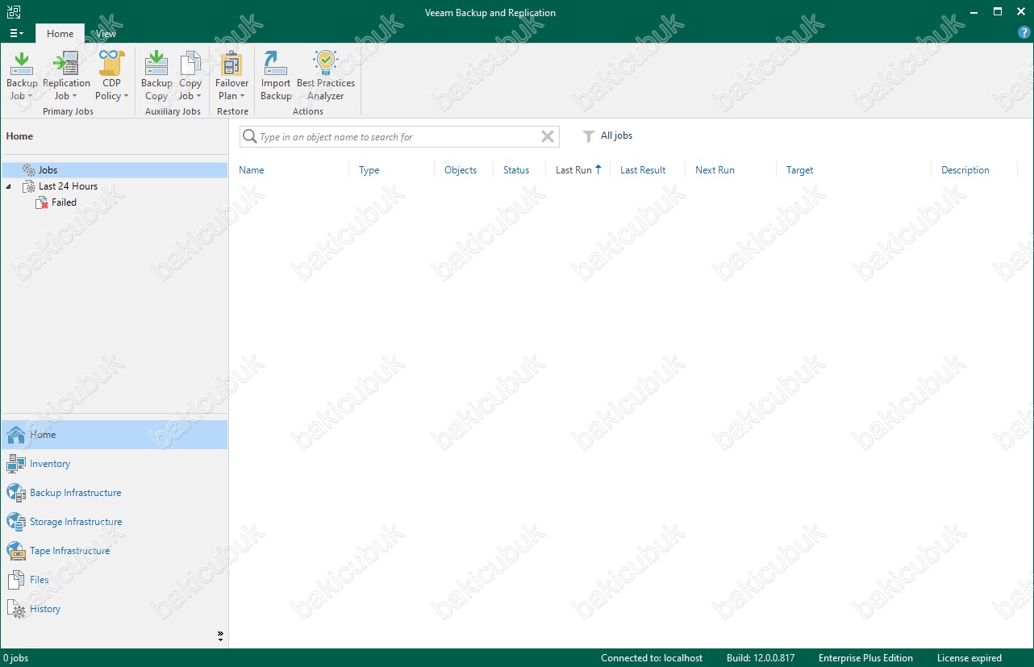This screenshot has width=1034, height=667.
Task: Open the Files view
Action: pos(114,580)
